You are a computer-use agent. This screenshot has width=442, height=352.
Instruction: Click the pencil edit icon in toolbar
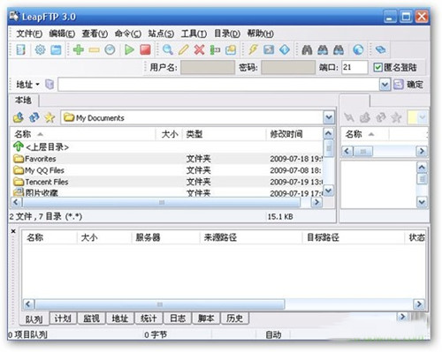point(183,49)
